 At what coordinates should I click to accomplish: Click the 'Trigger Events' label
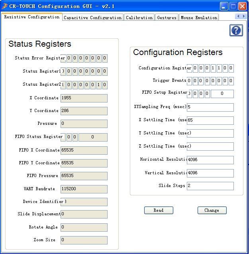click(169, 81)
